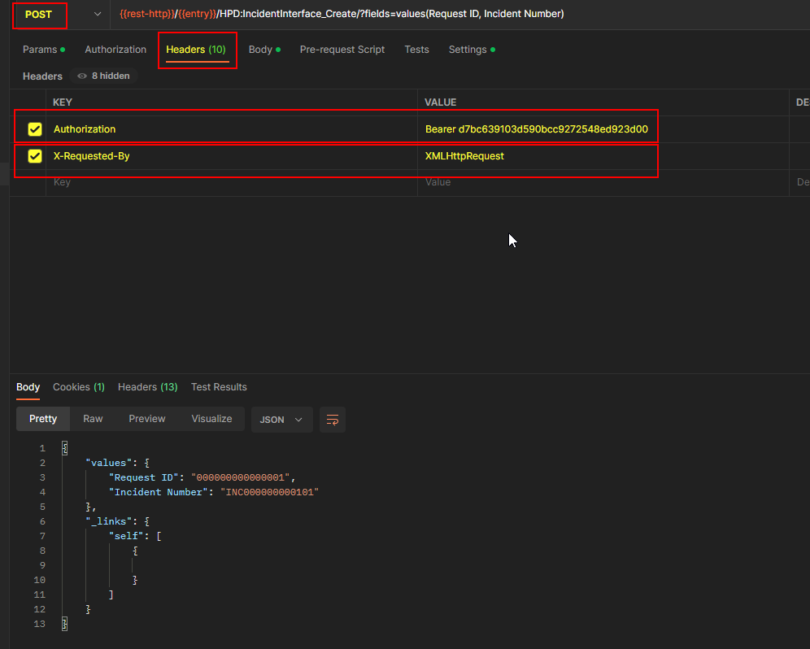Image resolution: width=810 pixels, height=649 pixels.
Task: Show the 8 hidden headers
Action: point(103,76)
